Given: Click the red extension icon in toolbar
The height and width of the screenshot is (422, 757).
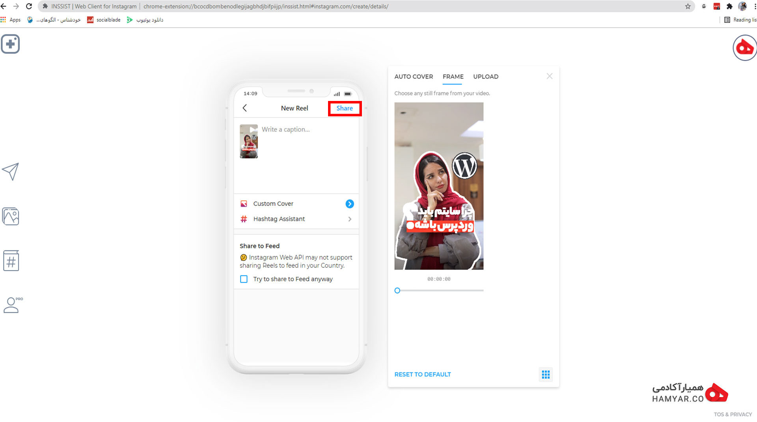Looking at the screenshot, I should pos(717,6).
